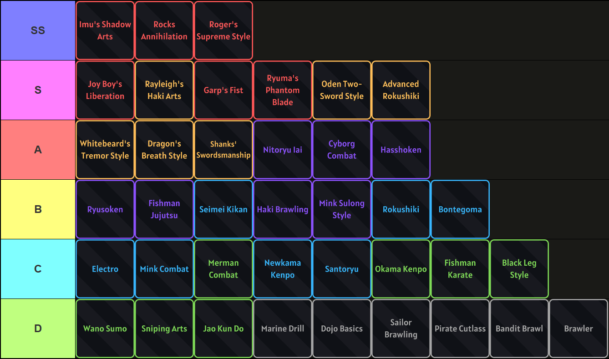Select the Cyborg Combat tile
This screenshot has height=359, width=609.
(x=341, y=149)
